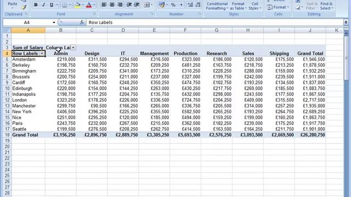Screen dimensions: 351x197
Task: Select the Seattle row label cell
Action: tap(28, 129)
